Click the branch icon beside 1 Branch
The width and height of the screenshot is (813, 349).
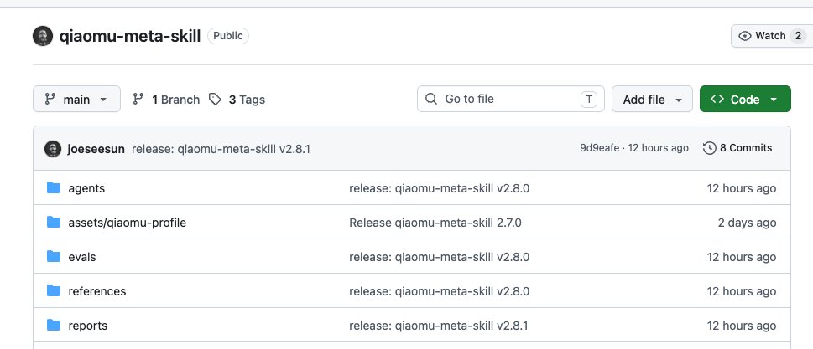[x=138, y=99]
